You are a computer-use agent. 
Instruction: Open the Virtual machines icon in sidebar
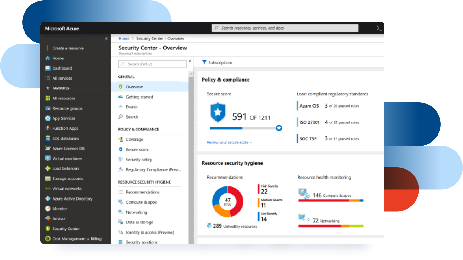[47, 158]
